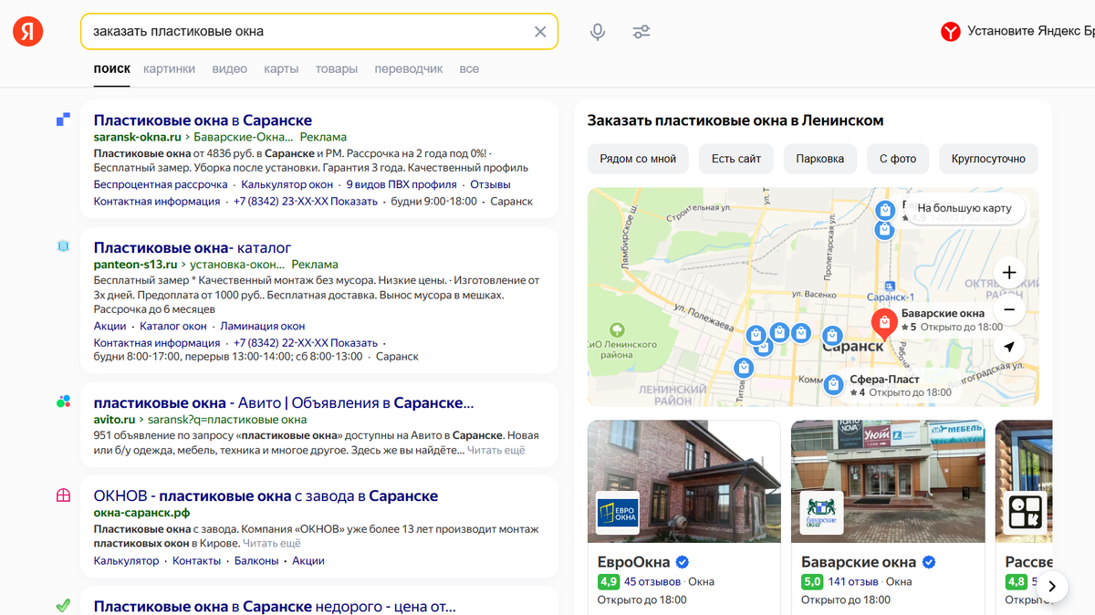The image size is (1095, 615).
Task: Click the Yandex Browser install icon top right
Action: (949, 30)
